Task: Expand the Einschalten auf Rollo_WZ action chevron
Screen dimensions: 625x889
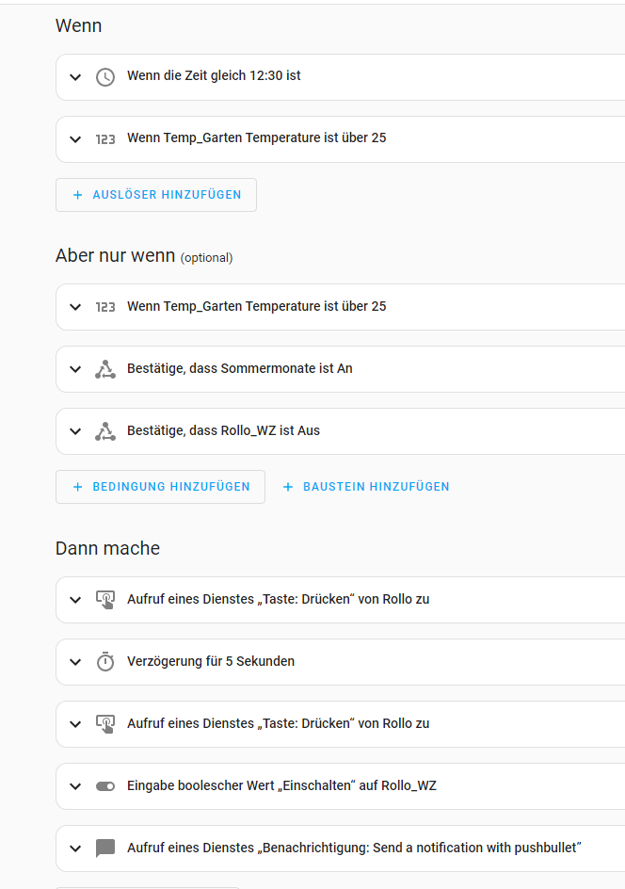Action: coord(75,786)
